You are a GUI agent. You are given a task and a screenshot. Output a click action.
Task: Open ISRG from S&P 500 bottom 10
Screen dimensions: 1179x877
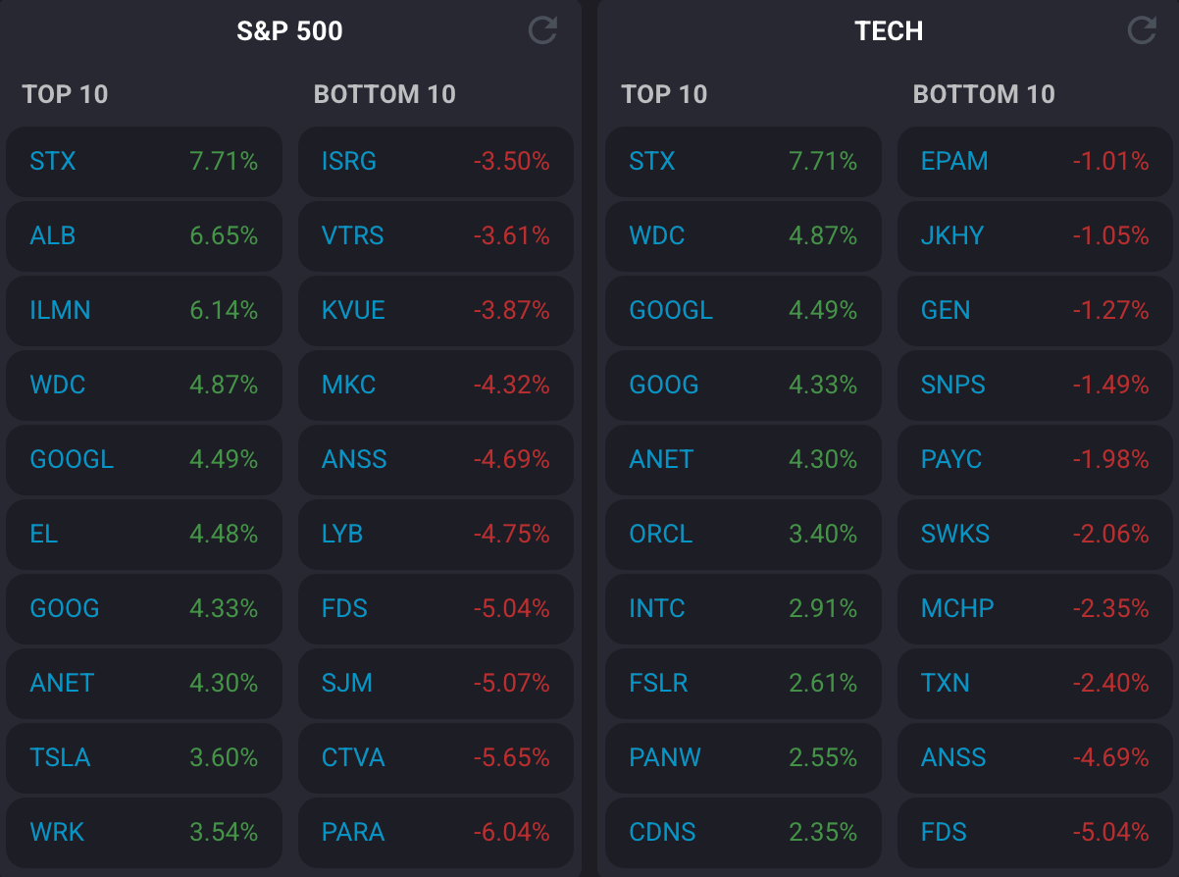pos(349,161)
